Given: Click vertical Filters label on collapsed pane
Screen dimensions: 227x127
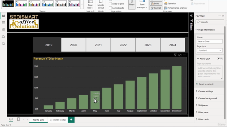Looking at the screenshot, I should 191,27.
